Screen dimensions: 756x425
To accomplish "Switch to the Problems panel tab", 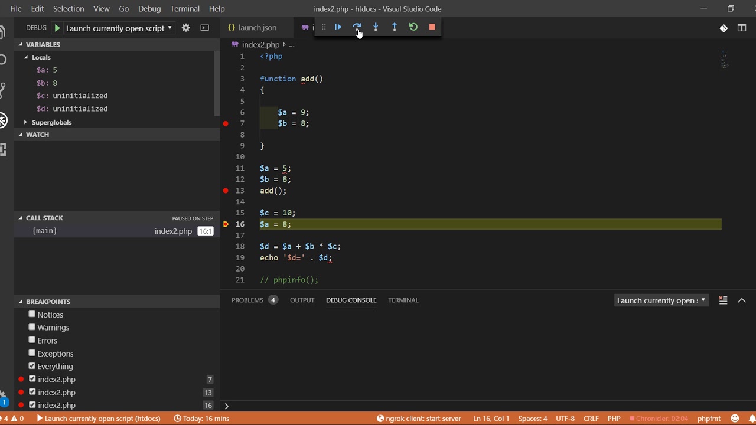I will (x=255, y=300).
